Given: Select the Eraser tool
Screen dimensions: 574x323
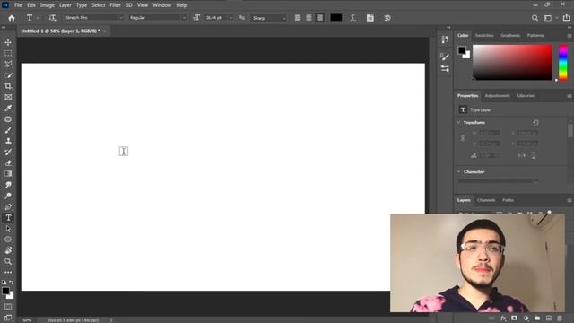Looking at the screenshot, I should tap(8, 163).
